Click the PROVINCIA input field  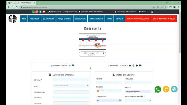click(71, 103)
